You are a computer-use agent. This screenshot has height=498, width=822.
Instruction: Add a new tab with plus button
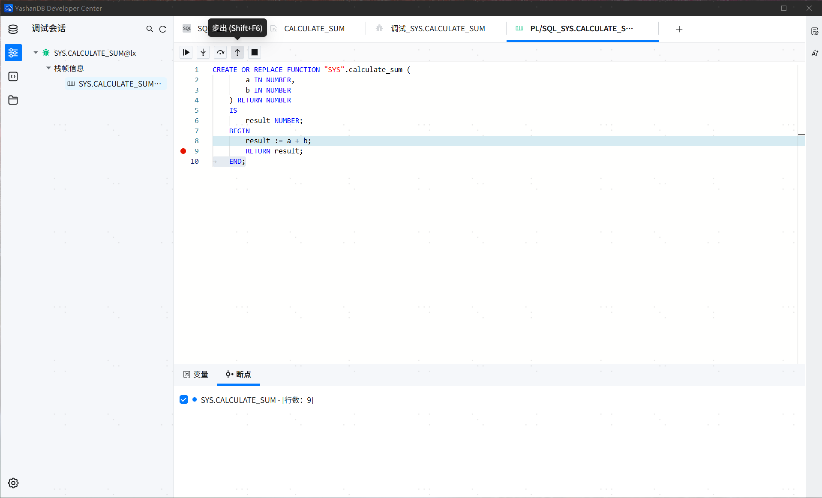tap(679, 29)
